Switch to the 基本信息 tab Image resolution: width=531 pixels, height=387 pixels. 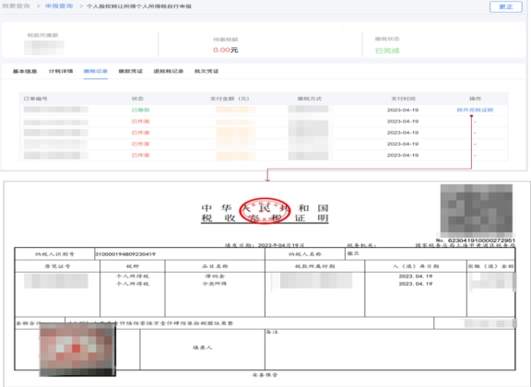point(25,71)
